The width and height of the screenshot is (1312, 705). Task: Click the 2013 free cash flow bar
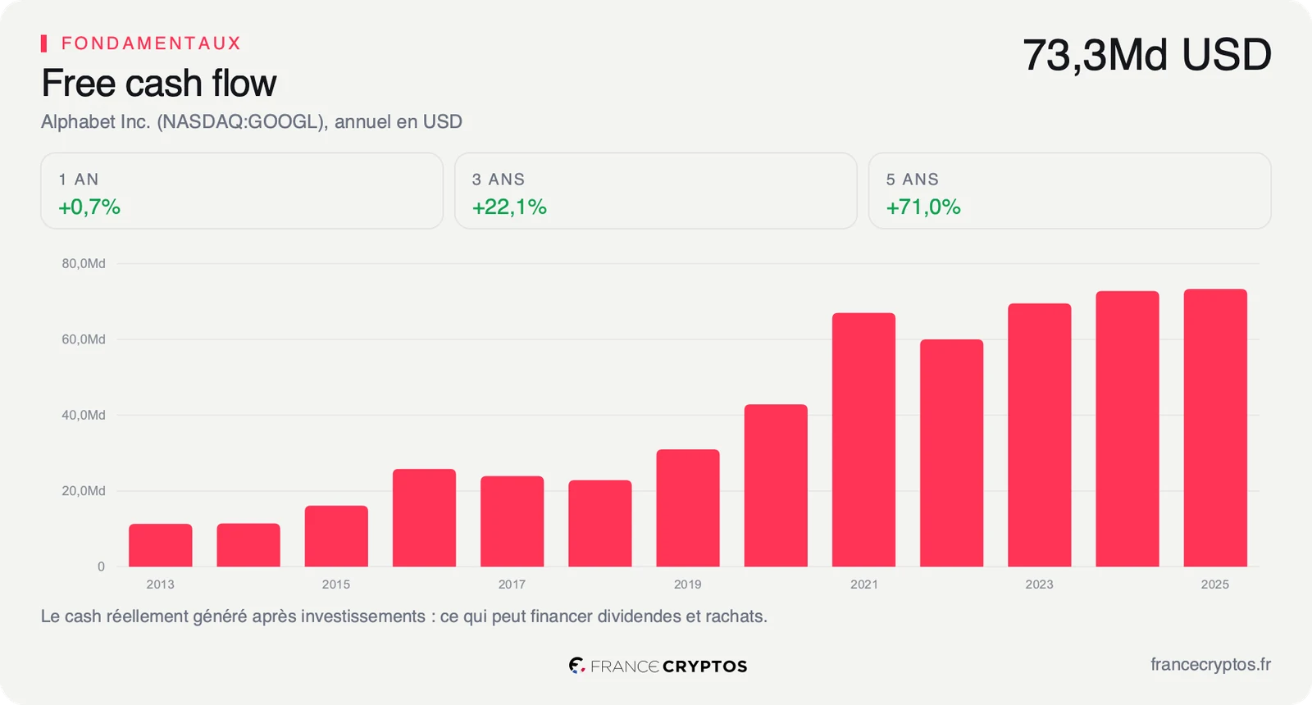[161, 545]
